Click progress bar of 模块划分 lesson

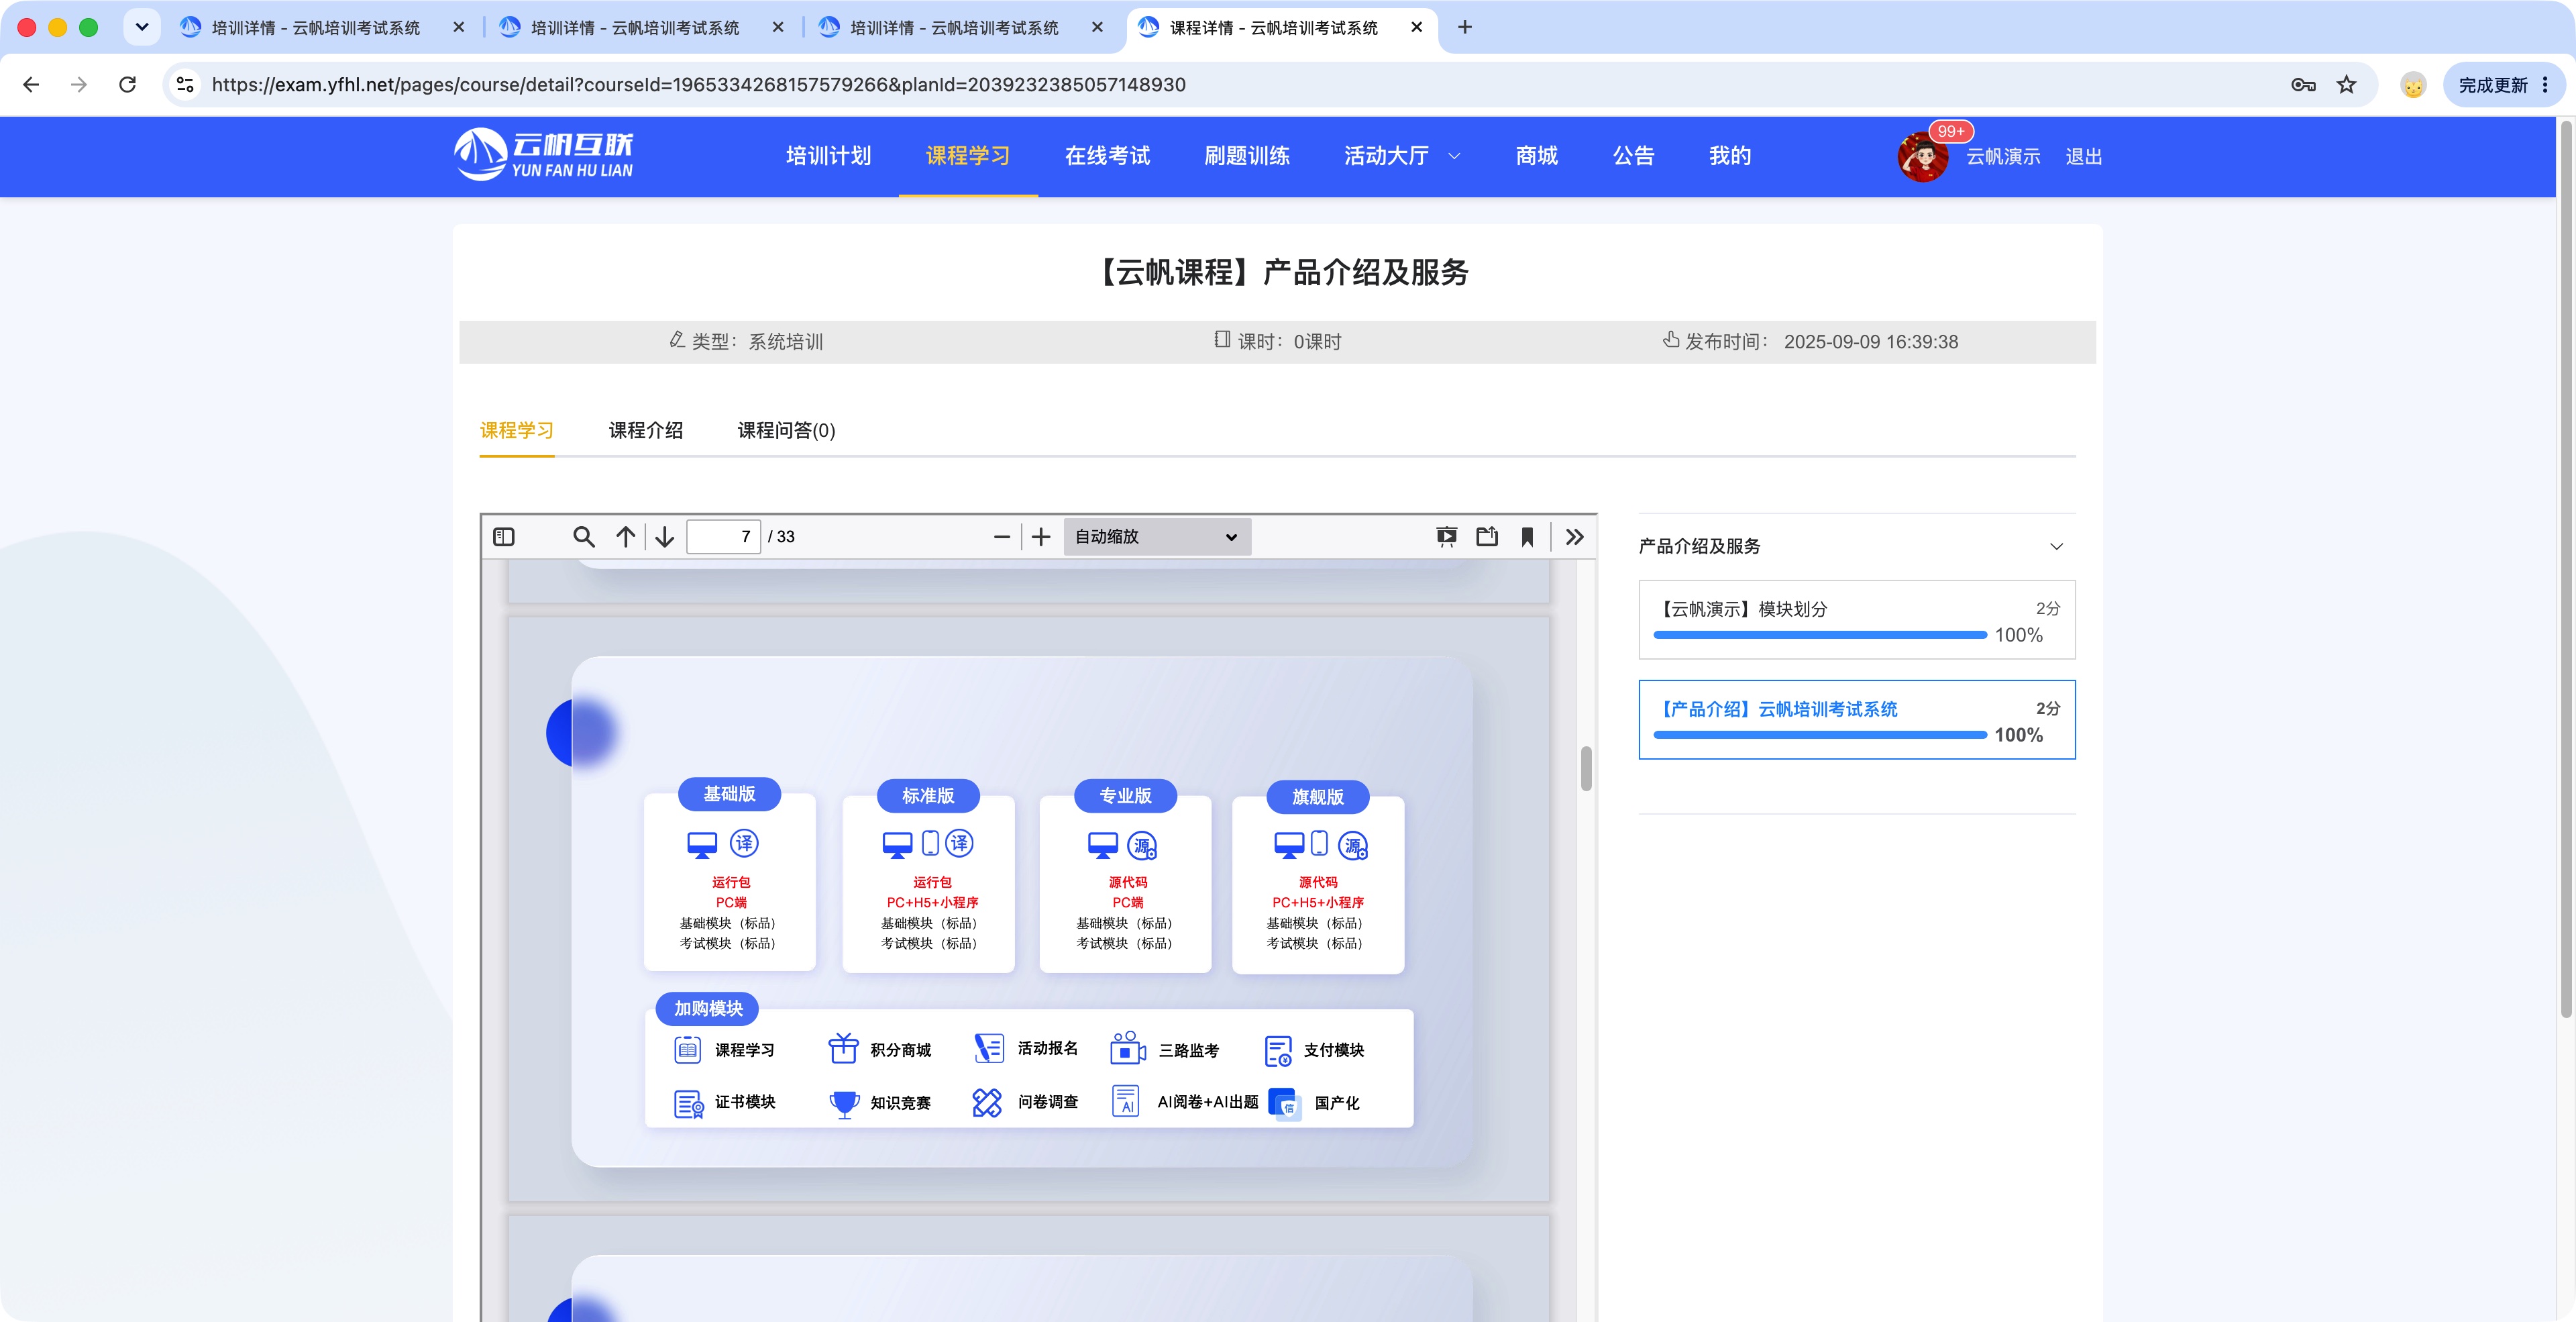click(x=1820, y=635)
